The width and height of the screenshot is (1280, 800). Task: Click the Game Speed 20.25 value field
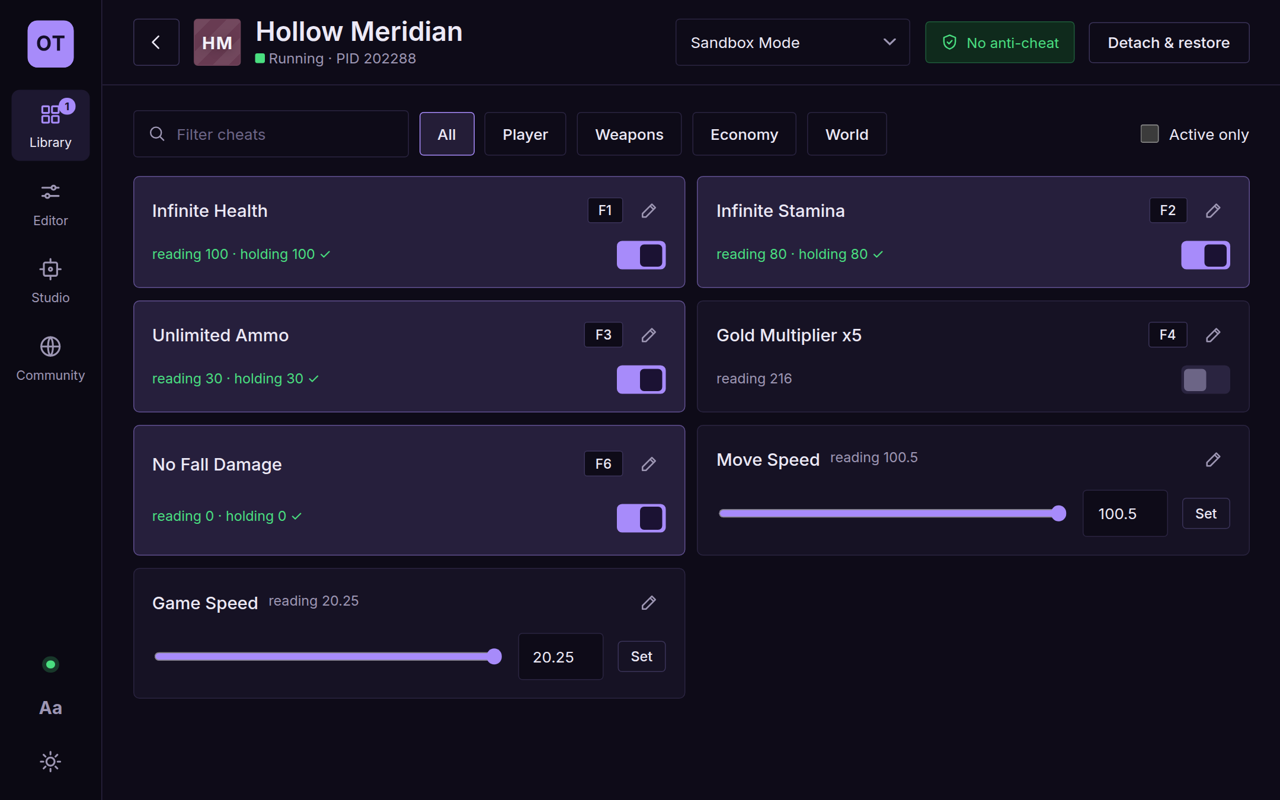561,657
